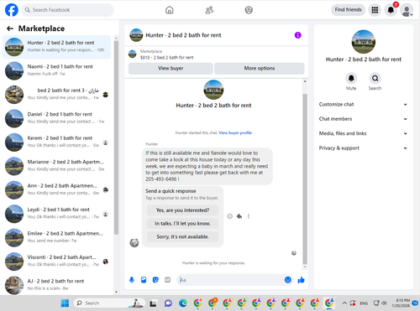Choose a GIF icon
Screen dimensions: 420x311
(x=167, y=280)
